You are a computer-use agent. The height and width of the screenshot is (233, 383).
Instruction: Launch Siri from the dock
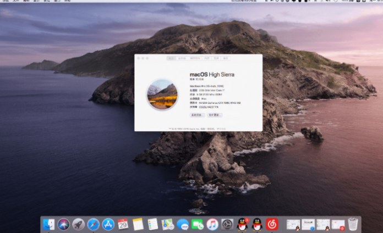(64, 224)
